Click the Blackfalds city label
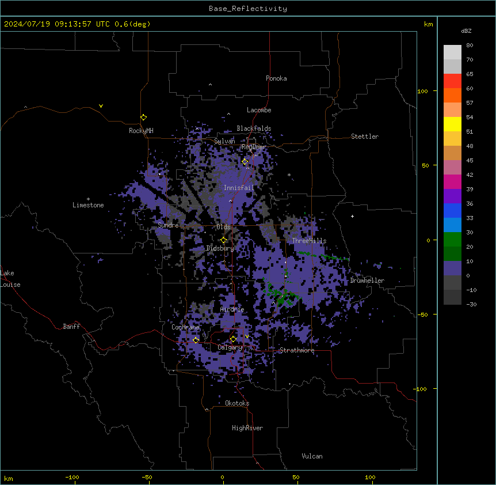 254,128
